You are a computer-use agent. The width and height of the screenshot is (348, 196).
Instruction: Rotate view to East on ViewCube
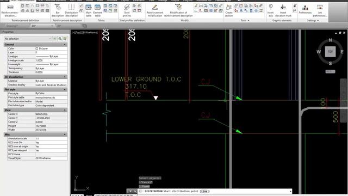click(x=342, y=52)
